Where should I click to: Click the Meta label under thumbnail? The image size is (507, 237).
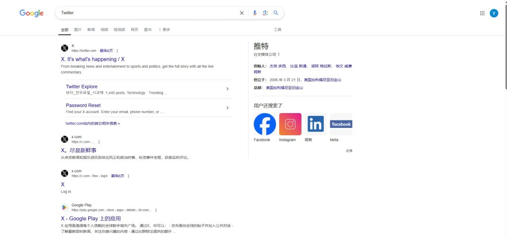334,140
